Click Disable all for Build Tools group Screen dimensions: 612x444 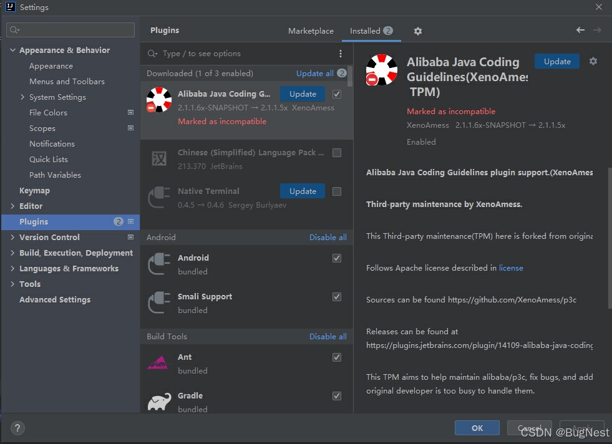click(x=328, y=336)
